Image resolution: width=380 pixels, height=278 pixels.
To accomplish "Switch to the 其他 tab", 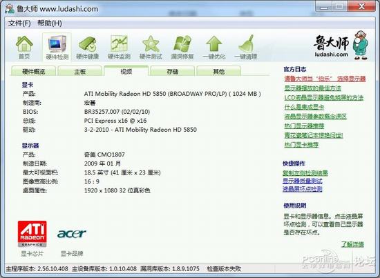I will click(x=219, y=71).
